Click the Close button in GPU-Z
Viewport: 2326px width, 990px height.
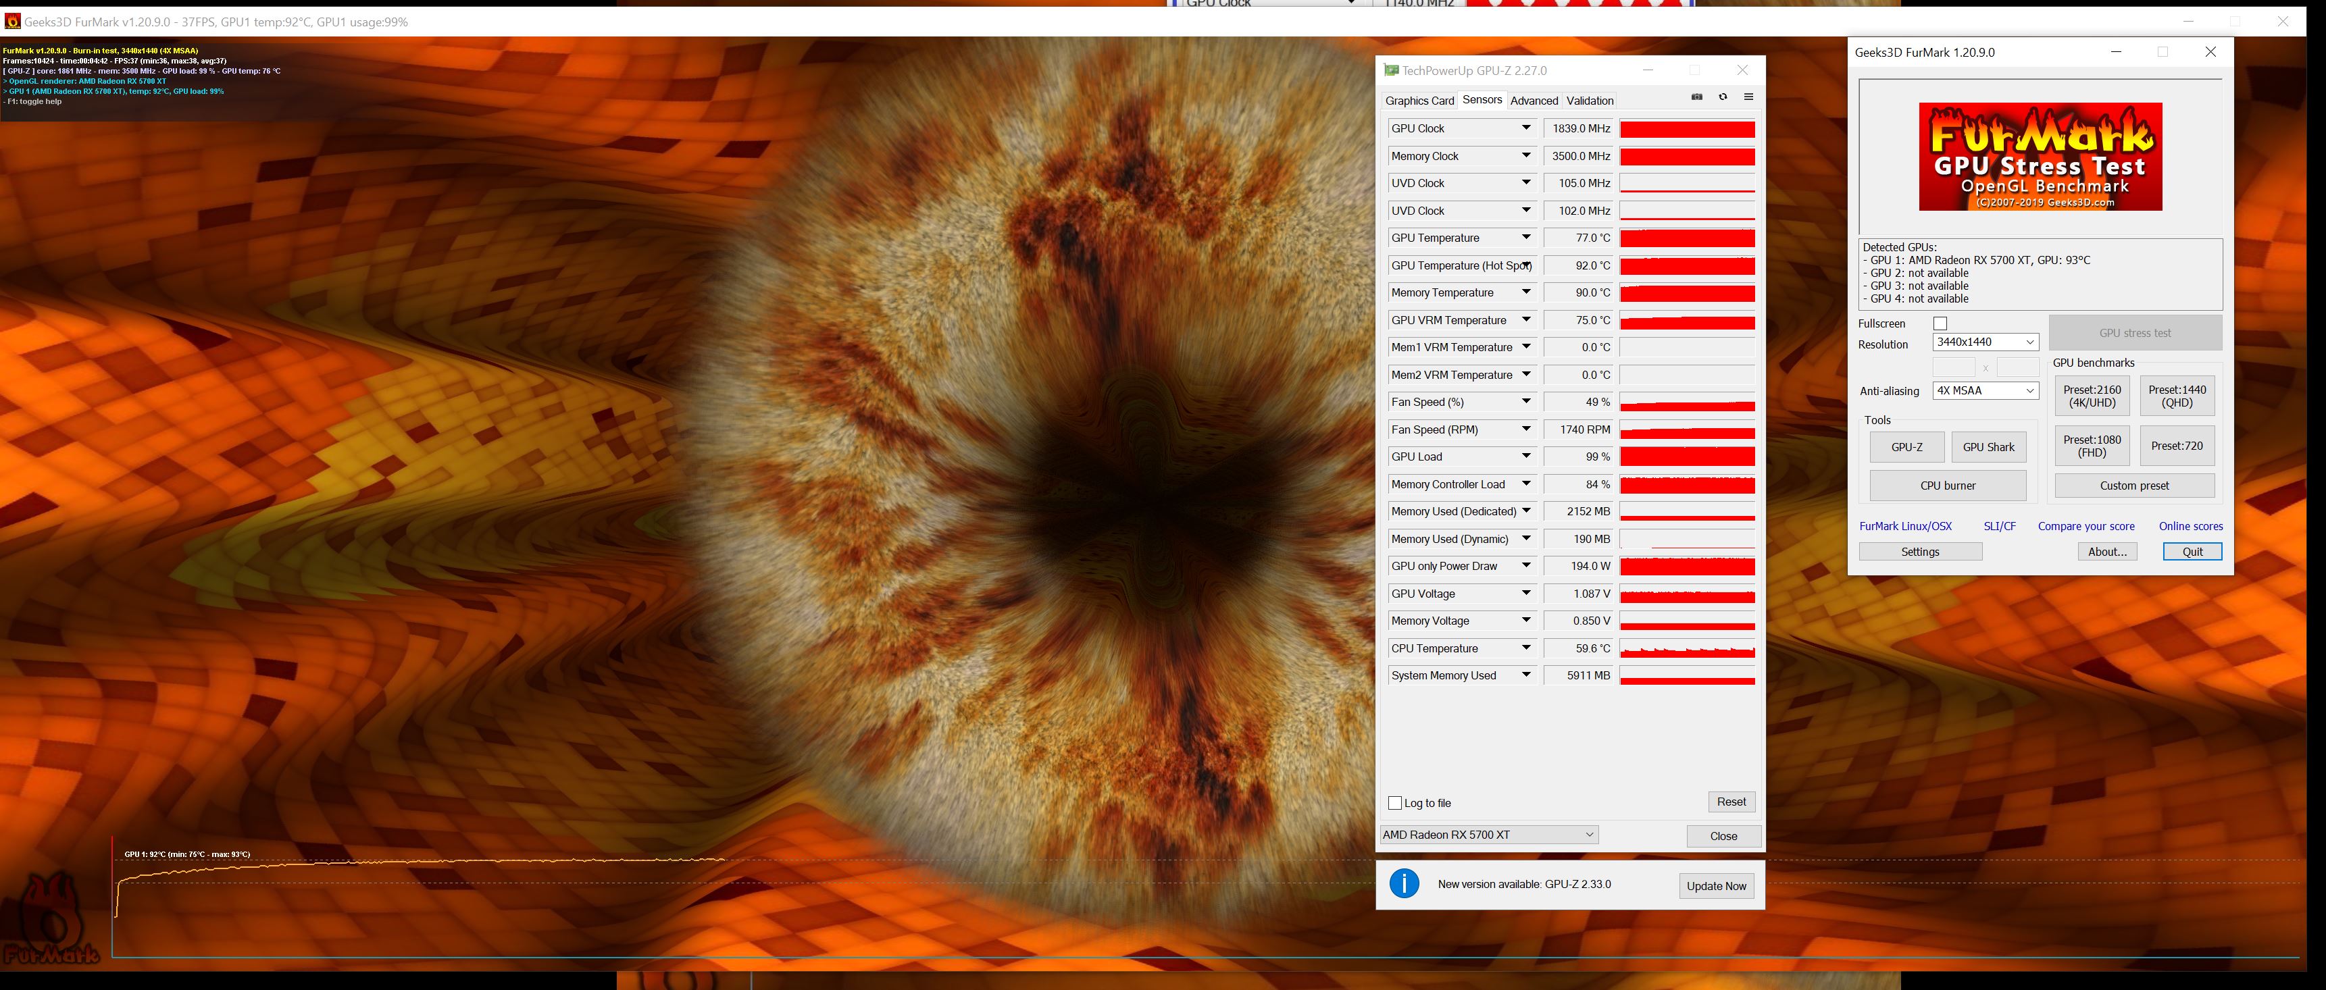(1724, 835)
